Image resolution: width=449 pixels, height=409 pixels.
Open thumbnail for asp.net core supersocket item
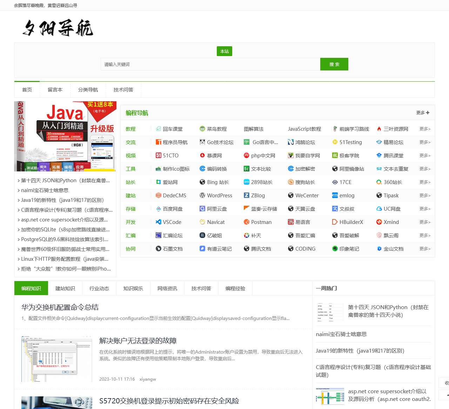click(x=330, y=396)
